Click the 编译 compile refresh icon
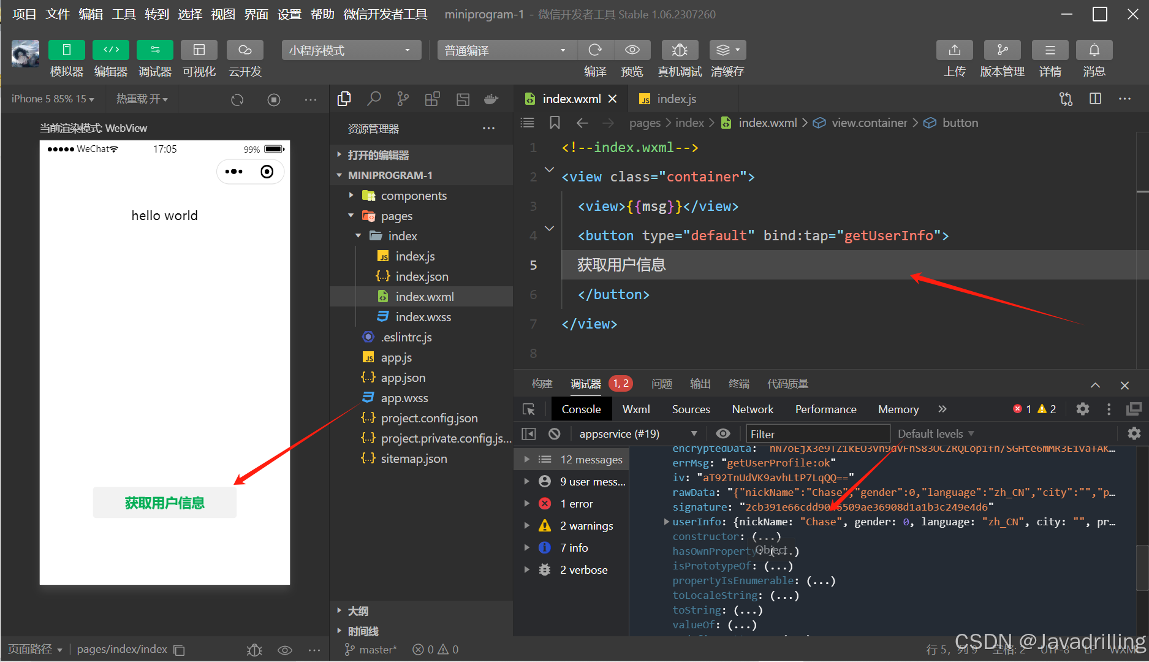This screenshot has width=1149, height=662. pos(595,50)
